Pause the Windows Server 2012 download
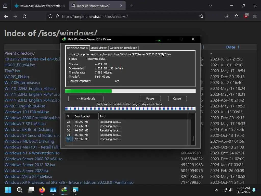This screenshot has width=261, height=196. tap(150, 99)
